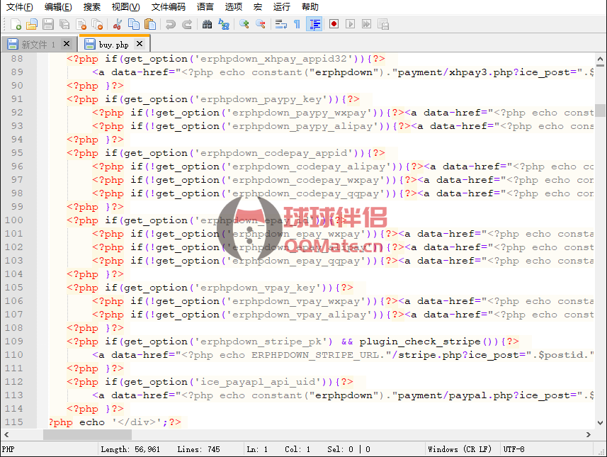Save the document using the toolbar icon
The width and height of the screenshot is (607, 457).
[47, 24]
